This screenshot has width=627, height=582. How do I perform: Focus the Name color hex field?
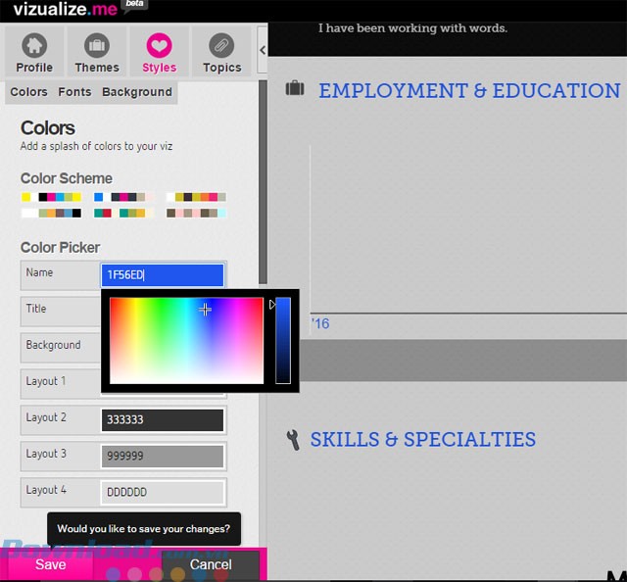point(163,275)
